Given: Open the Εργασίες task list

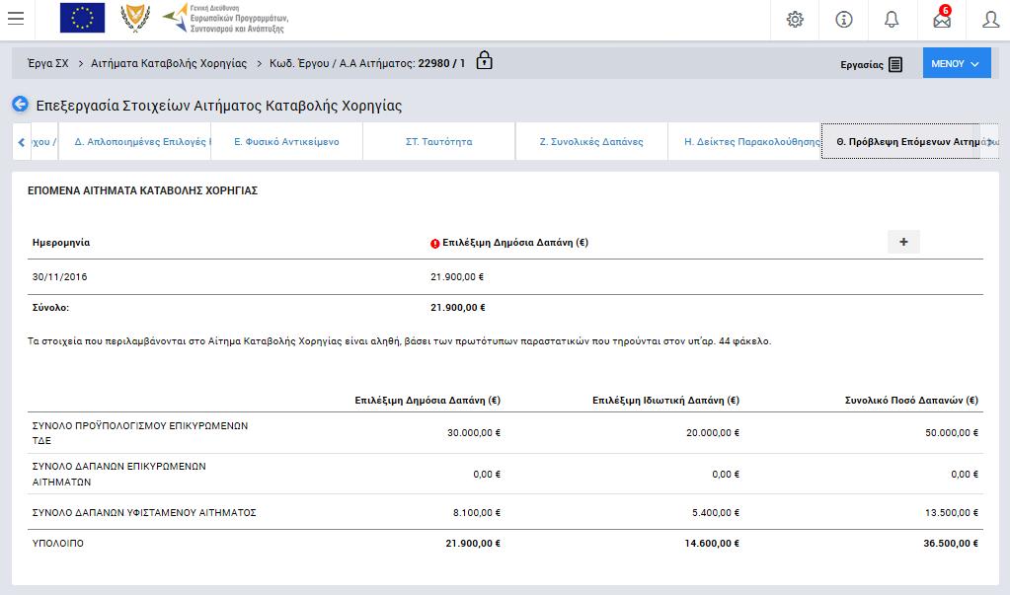Looking at the screenshot, I should [x=871, y=64].
